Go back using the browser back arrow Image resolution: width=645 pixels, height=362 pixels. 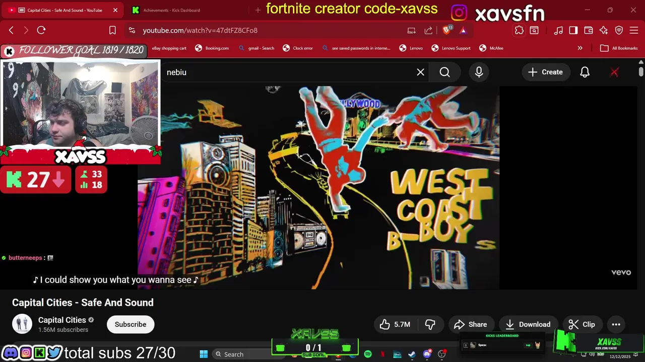click(11, 30)
